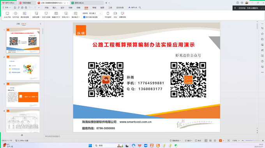Add a new slide with the plus button
Viewport: 265px width, 148px height.
click(22, 135)
